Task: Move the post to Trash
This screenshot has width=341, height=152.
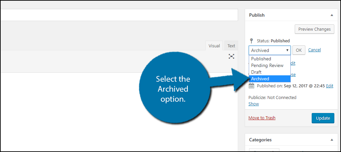Action: pos(262,118)
